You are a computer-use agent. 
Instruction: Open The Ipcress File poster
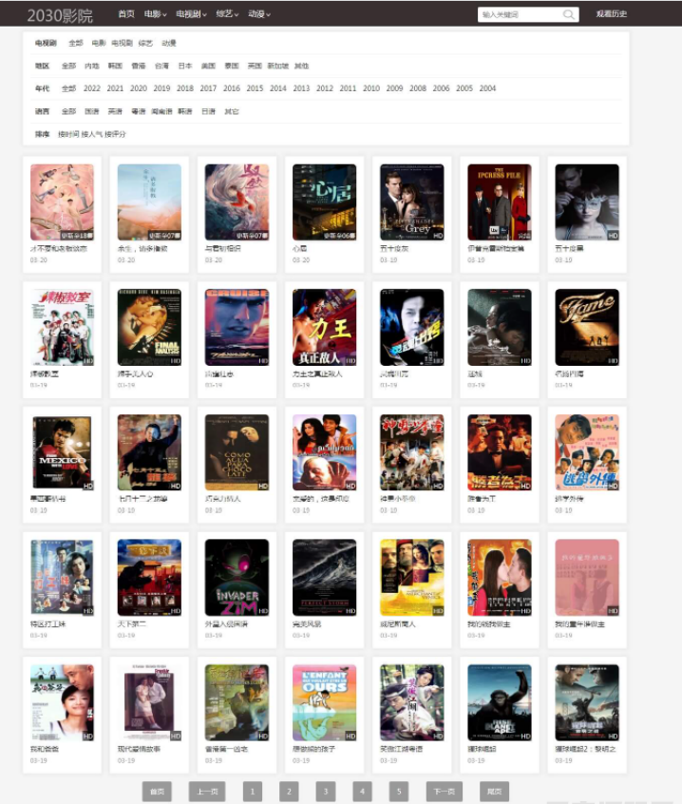[499, 202]
